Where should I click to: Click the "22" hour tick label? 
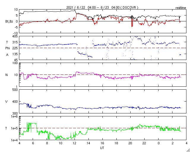pos(144,143)
